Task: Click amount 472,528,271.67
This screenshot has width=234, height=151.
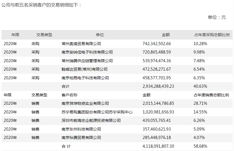Action: (157, 69)
